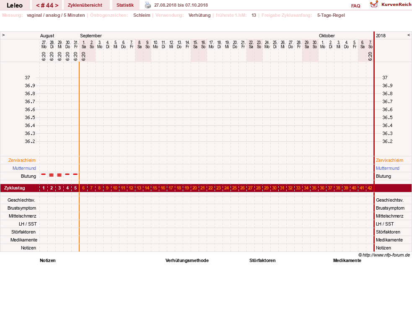Click the 6:20 time under 7. So
The width and height of the screenshot is (412, 327).
click(x=370, y=56)
